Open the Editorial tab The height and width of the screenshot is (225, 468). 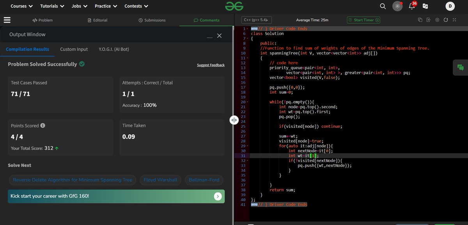click(97, 20)
